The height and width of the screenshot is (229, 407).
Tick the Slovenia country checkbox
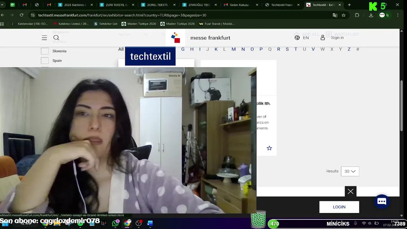(x=45, y=51)
